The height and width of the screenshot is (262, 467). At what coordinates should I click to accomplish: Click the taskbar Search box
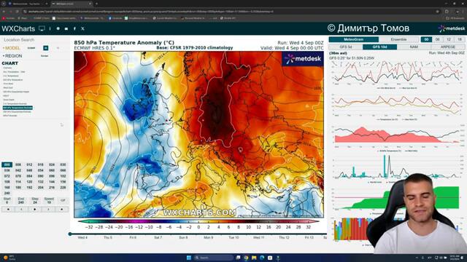click(x=214, y=258)
